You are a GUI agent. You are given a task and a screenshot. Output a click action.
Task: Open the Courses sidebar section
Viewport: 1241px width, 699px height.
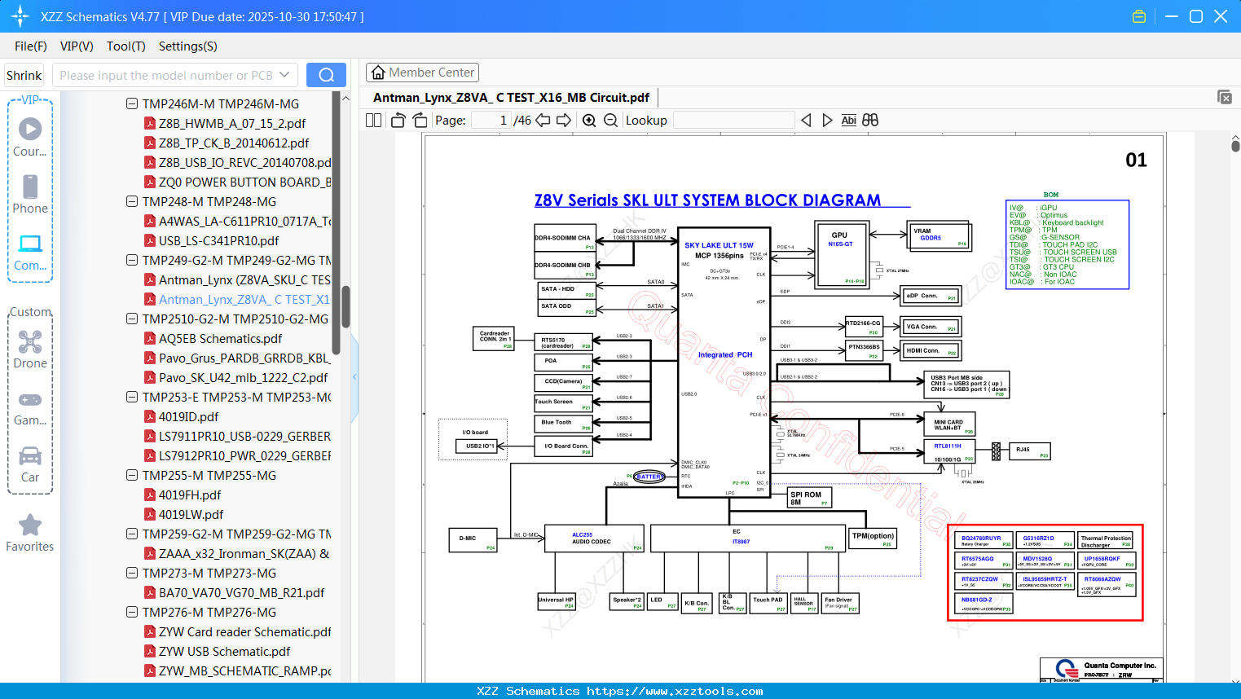[x=30, y=136]
